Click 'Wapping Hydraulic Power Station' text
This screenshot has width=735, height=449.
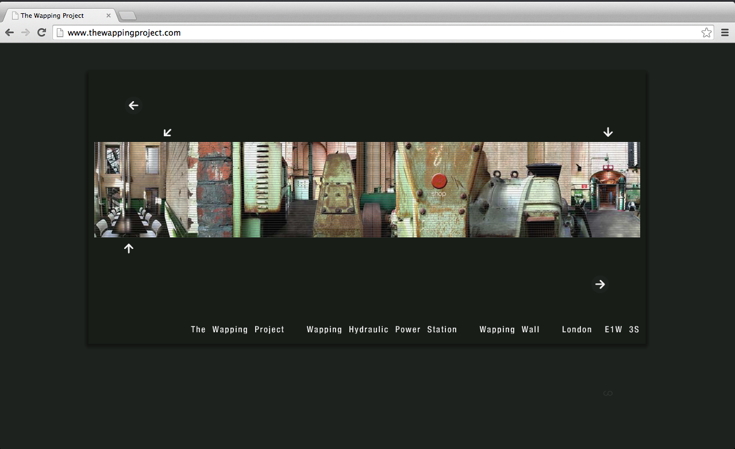382,329
